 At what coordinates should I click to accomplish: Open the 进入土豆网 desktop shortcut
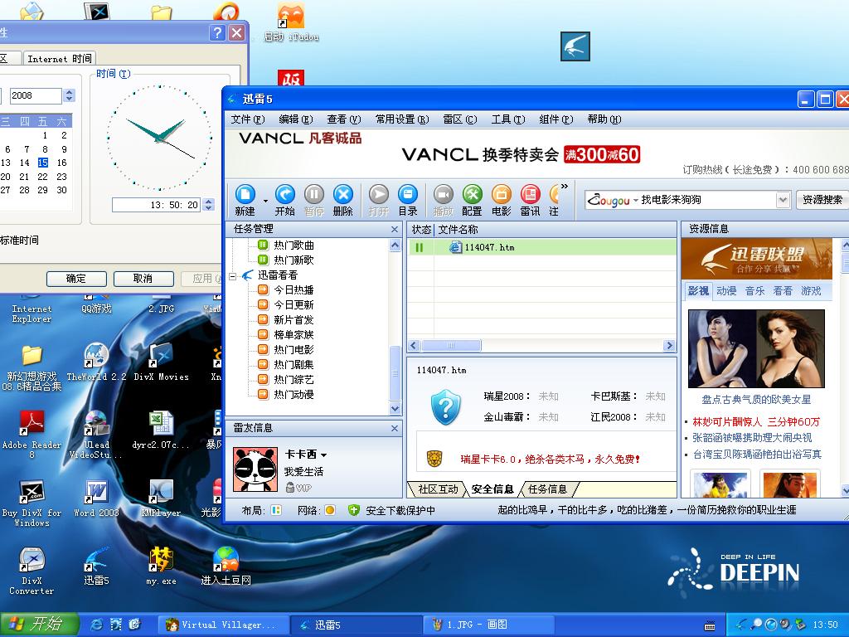(226, 566)
